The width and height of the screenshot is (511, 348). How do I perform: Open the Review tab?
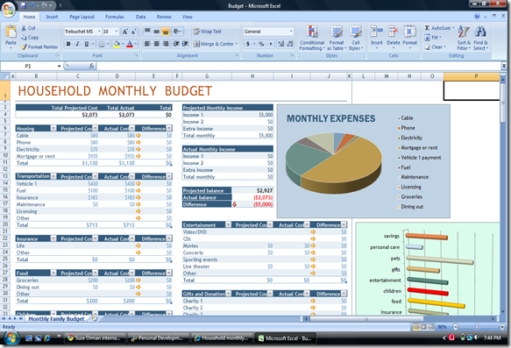pos(164,17)
